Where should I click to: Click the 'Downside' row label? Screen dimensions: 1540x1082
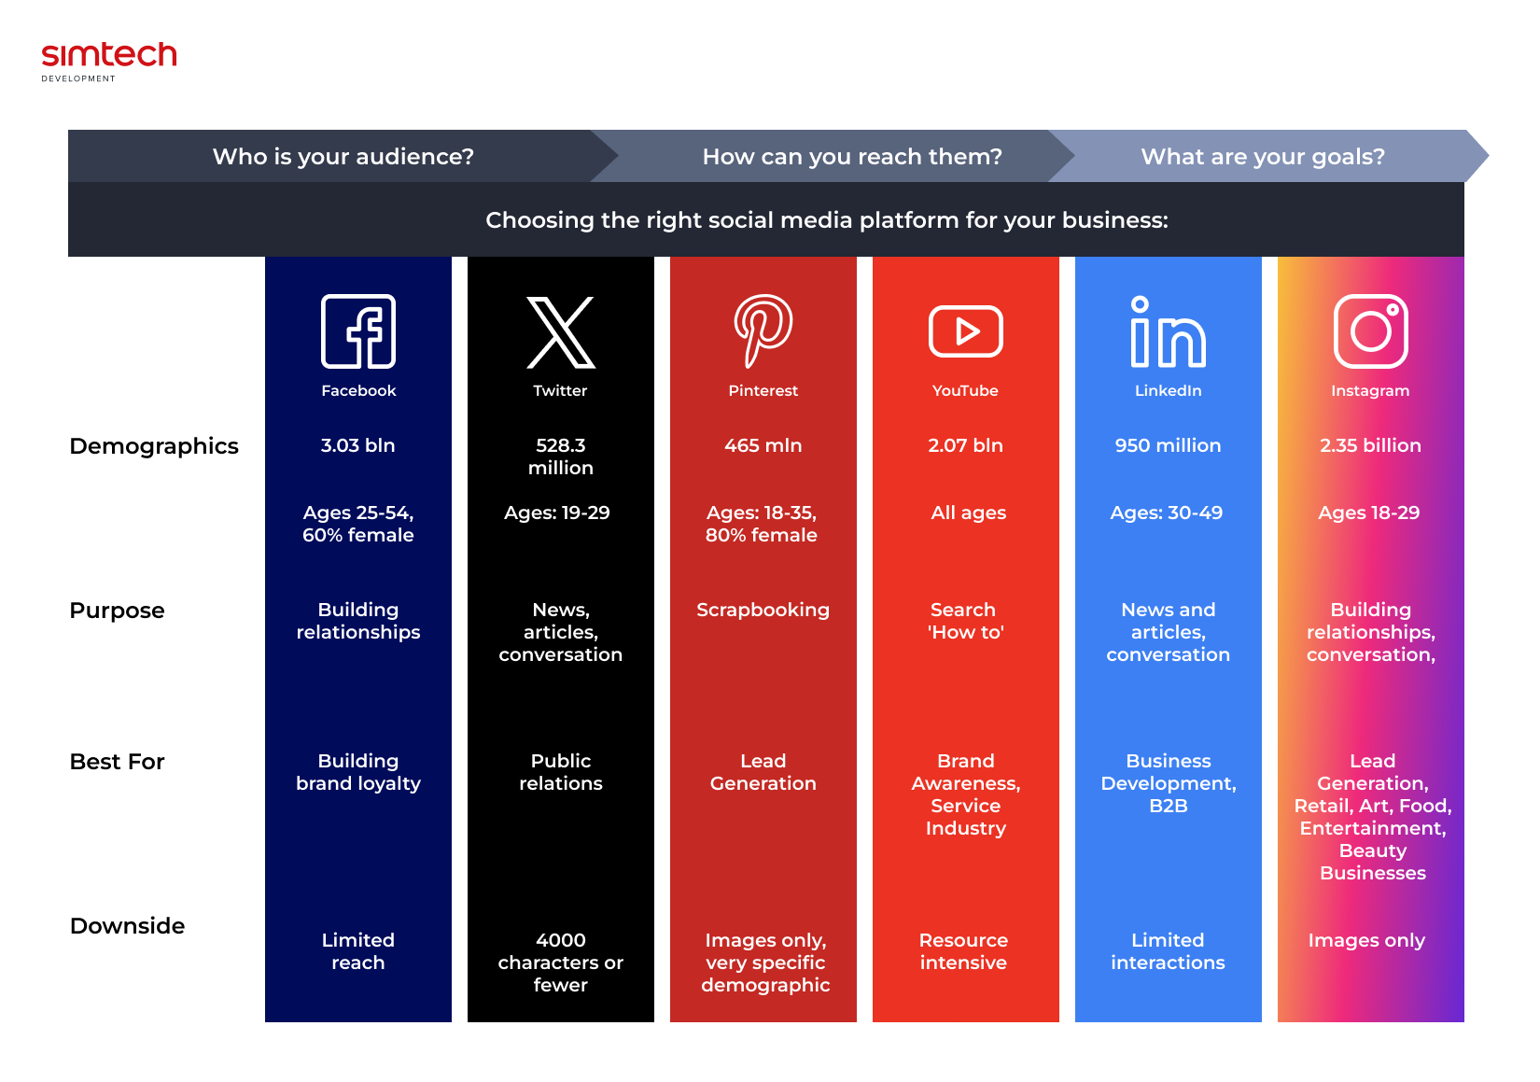[x=128, y=926]
